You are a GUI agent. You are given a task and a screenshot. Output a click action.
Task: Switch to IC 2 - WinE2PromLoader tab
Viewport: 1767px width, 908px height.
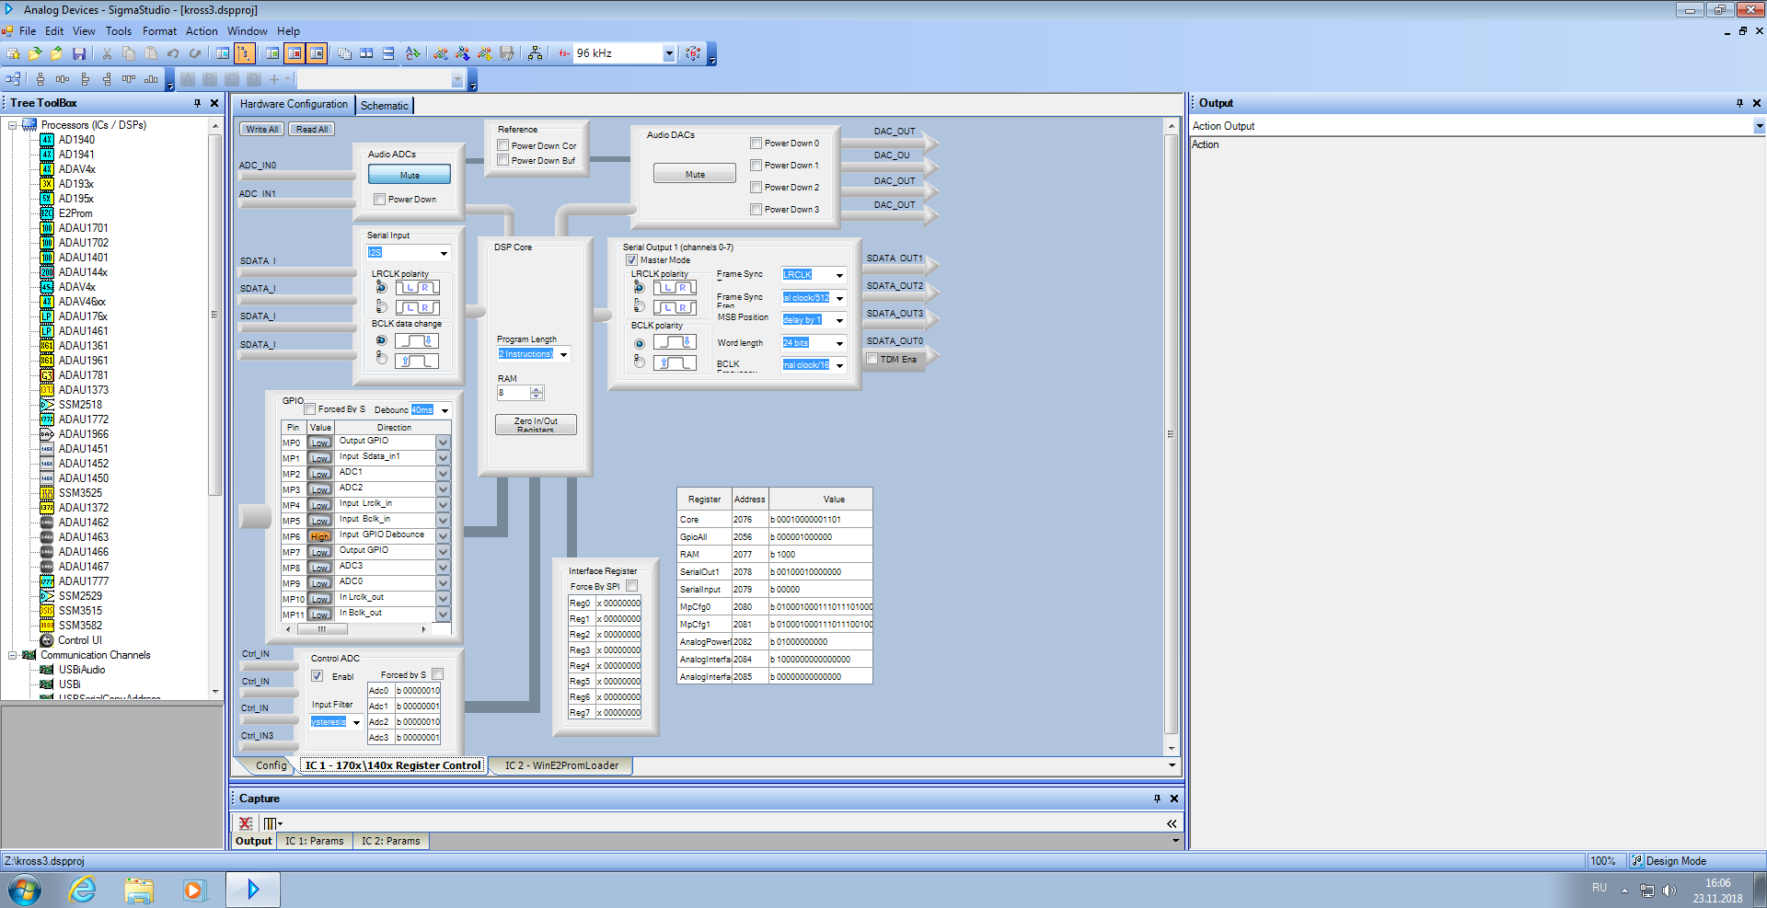[x=561, y=765]
